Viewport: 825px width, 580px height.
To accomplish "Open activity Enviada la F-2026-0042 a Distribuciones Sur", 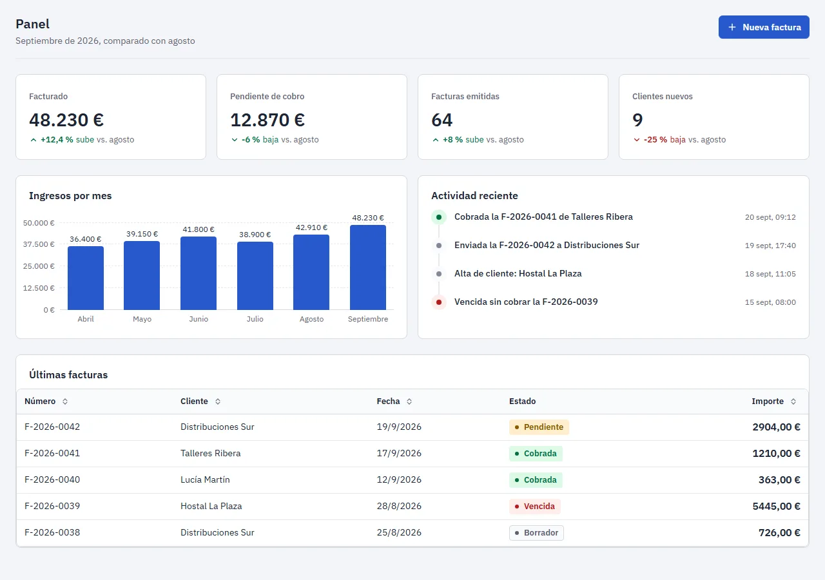I will click(x=547, y=246).
